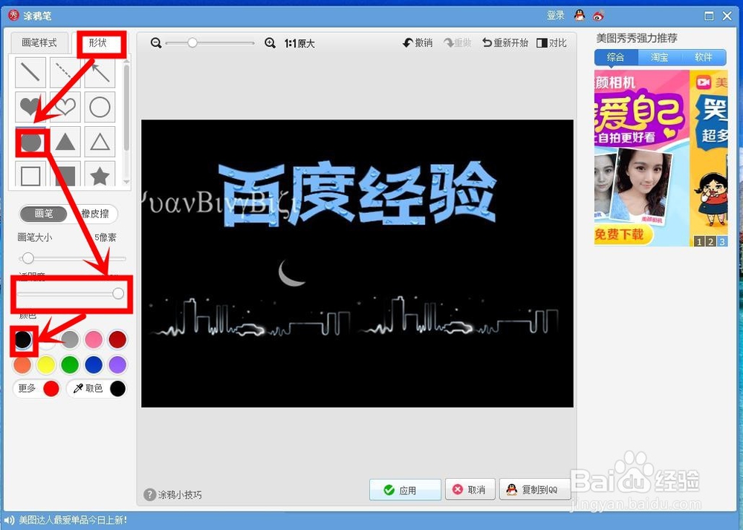Pick the blue color swatch
Screen dimensions: 743x530
94,365
